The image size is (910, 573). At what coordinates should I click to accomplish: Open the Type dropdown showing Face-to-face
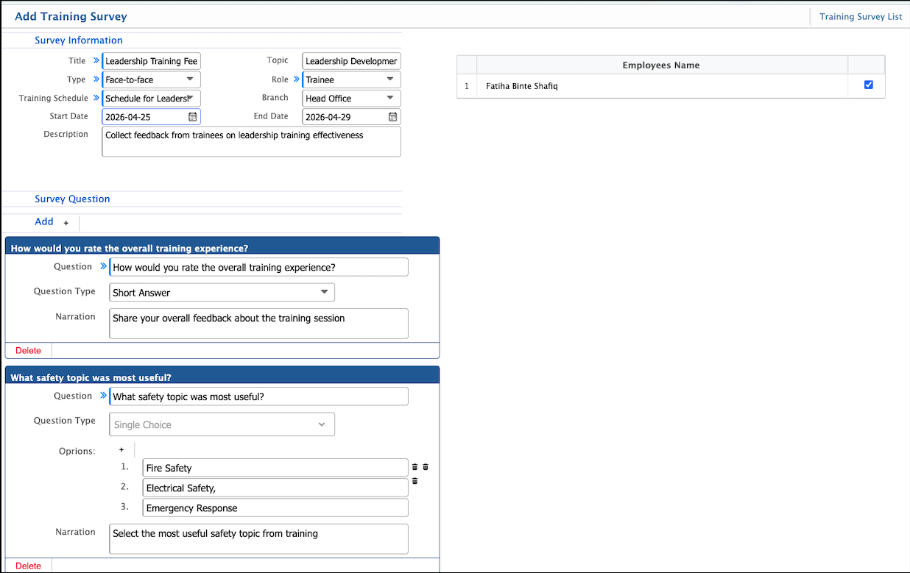(x=151, y=79)
